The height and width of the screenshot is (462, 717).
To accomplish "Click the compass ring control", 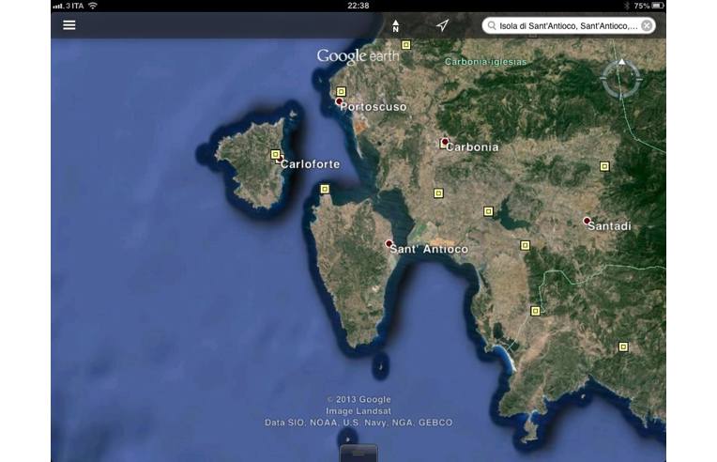I will coord(620,79).
